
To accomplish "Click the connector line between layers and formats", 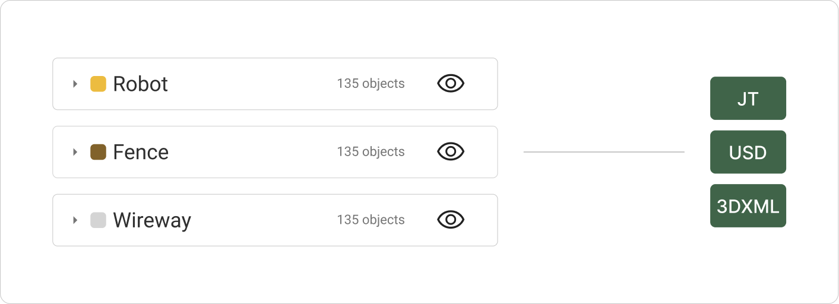I will 604,152.
